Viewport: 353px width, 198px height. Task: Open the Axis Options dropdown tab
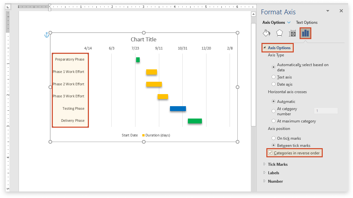276,22
